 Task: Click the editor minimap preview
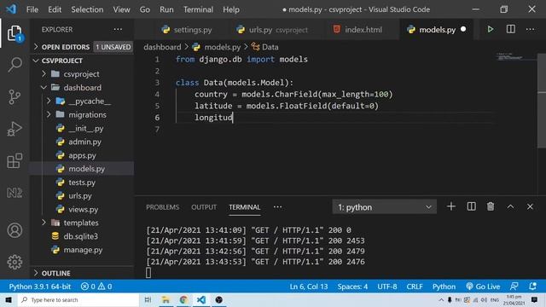[516, 57]
